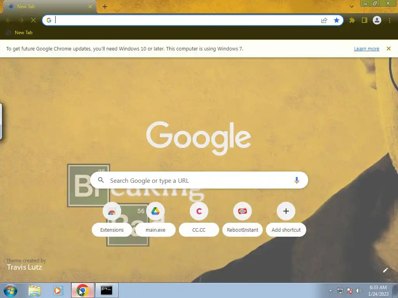The image size is (398, 298).
Task: Click the main.exe label
Action: click(155, 230)
